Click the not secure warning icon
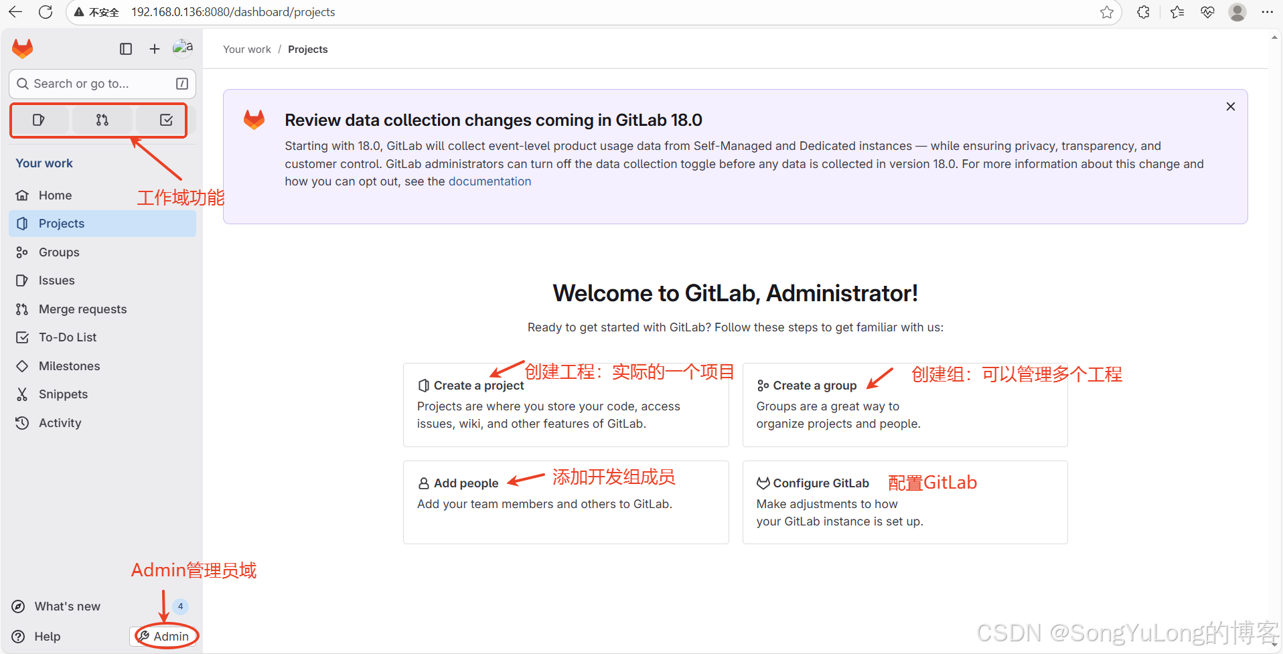 point(79,12)
